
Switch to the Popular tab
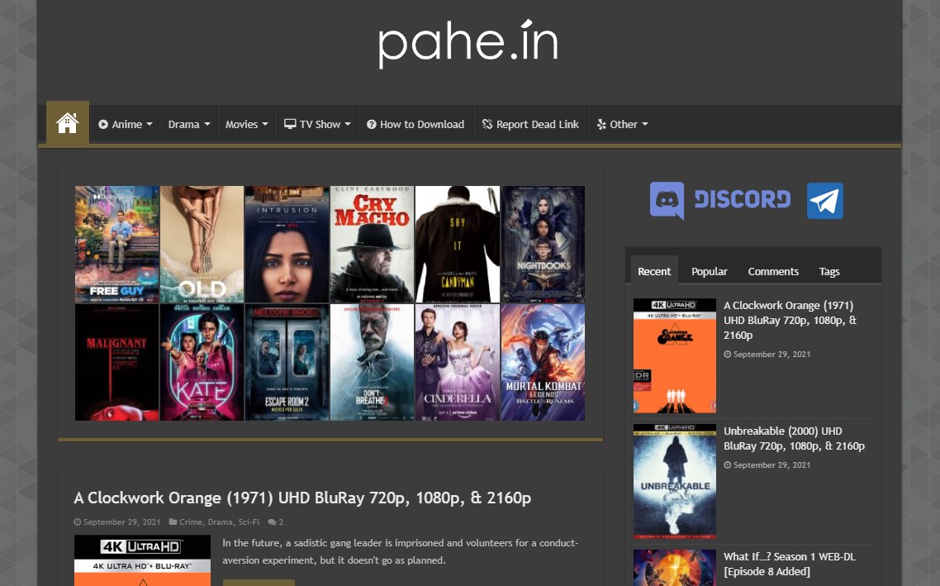pyautogui.click(x=710, y=271)
